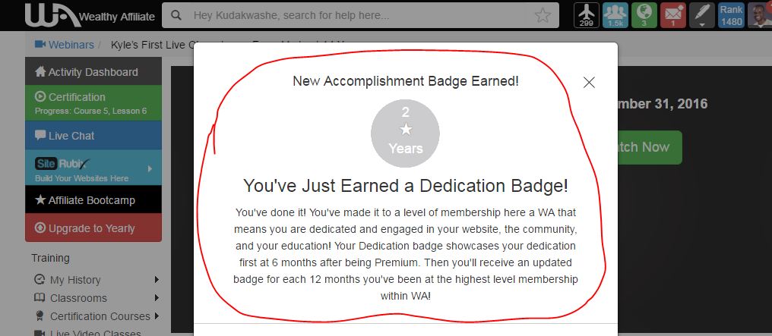Click the Upgrade to Yearly button
This screenshot has height=336, width=772.
(93, 228)
